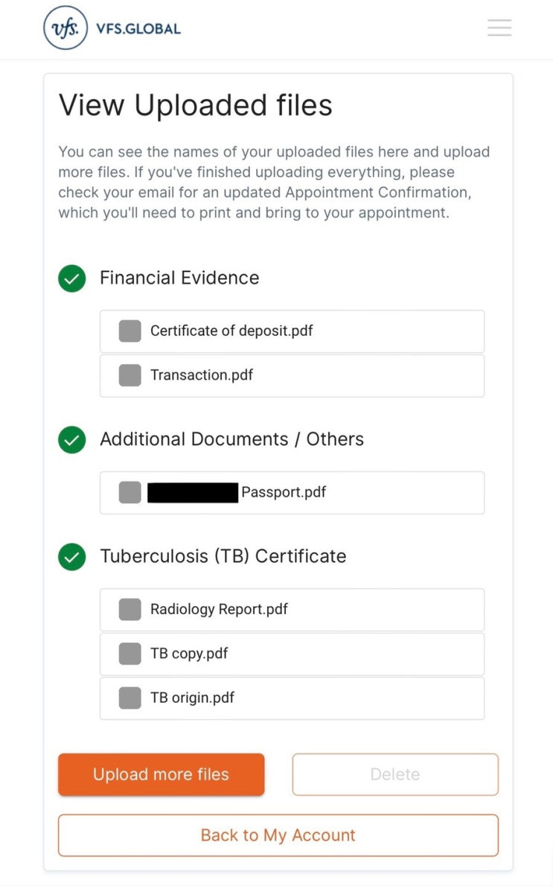Viewport: 553px width, 886px height.
Task: Check the TB origin.pdf checkbox
Action: [x=130, y=698]
